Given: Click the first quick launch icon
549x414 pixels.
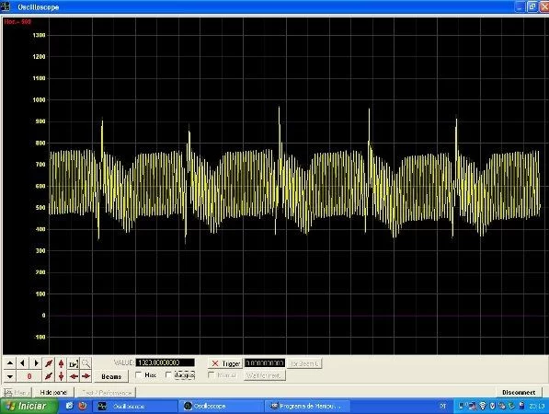Looking at the screenshot, I should tap(69, 406).
